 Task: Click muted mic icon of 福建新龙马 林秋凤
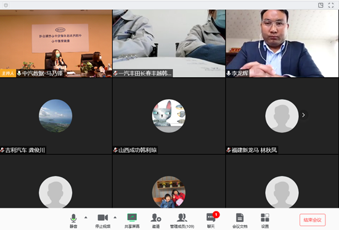point(229,150)
